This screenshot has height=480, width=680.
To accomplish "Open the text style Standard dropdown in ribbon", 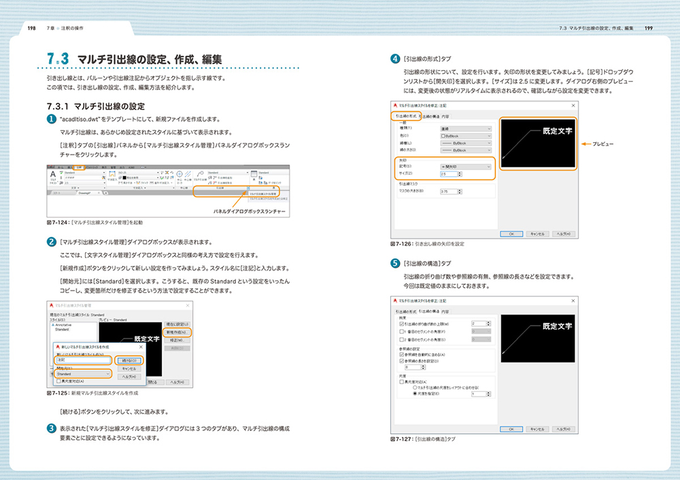I will (84, 173).
